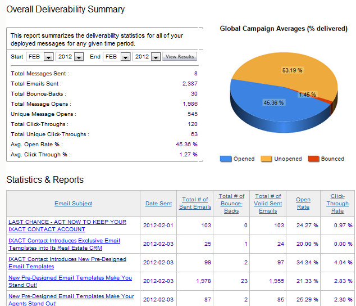356x306 pixels.
Task: Sort by Click-Through Rate column header
Action: click(337, 203)
